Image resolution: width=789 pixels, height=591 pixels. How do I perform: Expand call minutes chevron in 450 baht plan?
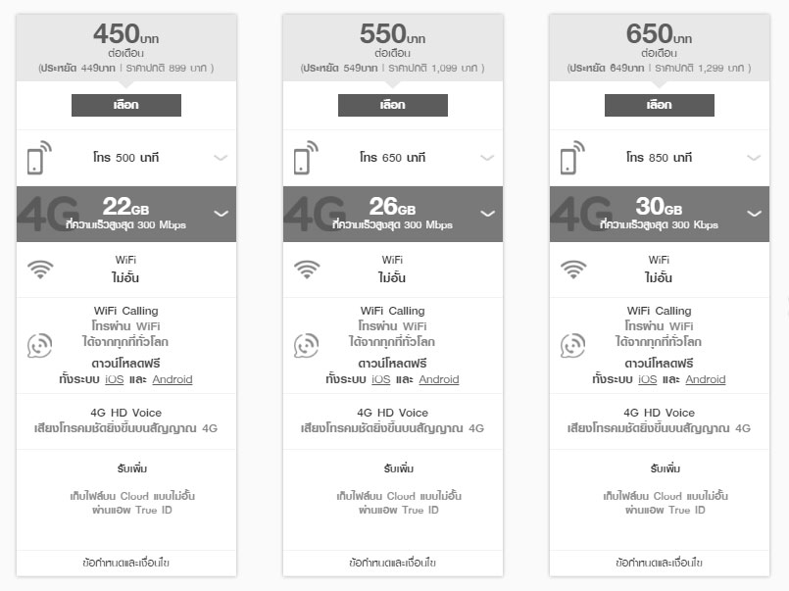click(x=221, y=158)
